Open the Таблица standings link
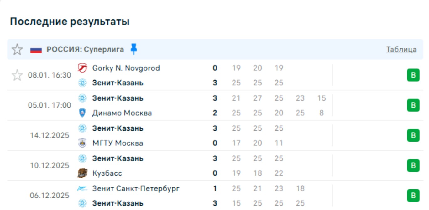The height and width of the screenshot is (210, 429). [401, 49]
